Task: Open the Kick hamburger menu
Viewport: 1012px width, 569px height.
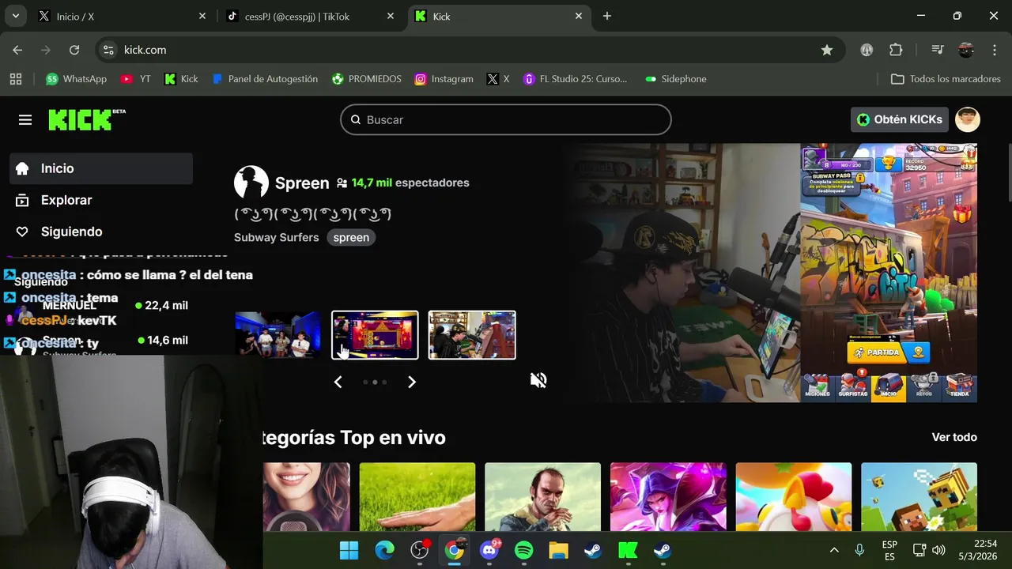Action: point(25,119)
